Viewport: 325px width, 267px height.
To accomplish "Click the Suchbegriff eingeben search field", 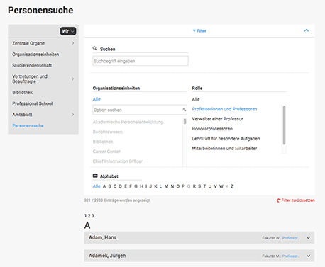I will coord(141,61).
